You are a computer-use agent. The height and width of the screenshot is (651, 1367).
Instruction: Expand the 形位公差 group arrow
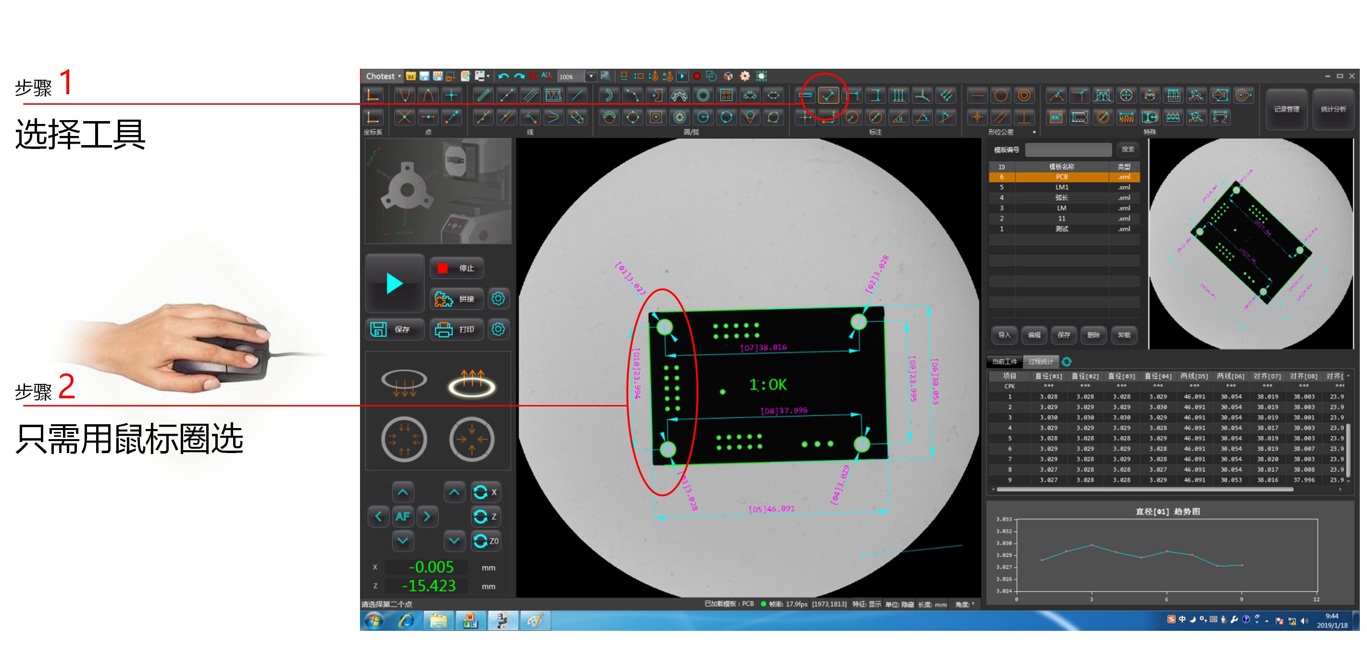point(1034,132)
